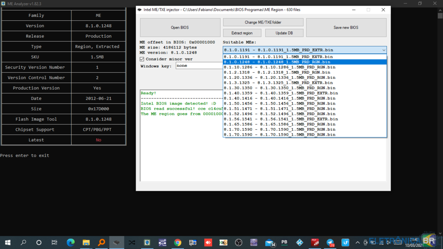Open Google Chrome from the taskbar
This screenshot has width=443, height=249.
tap(178, 242)
